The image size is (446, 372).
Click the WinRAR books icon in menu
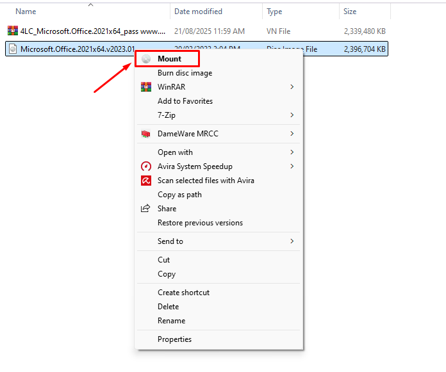(146, 87)
